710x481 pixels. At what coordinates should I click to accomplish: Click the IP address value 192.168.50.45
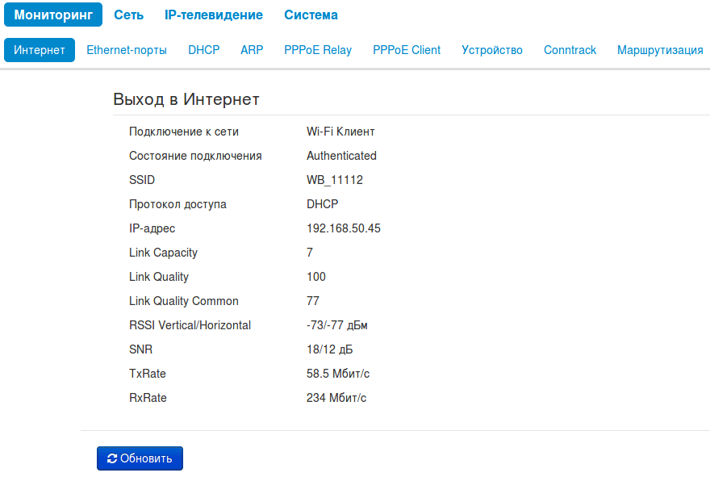pyautogui.click(x=343, y=228)
